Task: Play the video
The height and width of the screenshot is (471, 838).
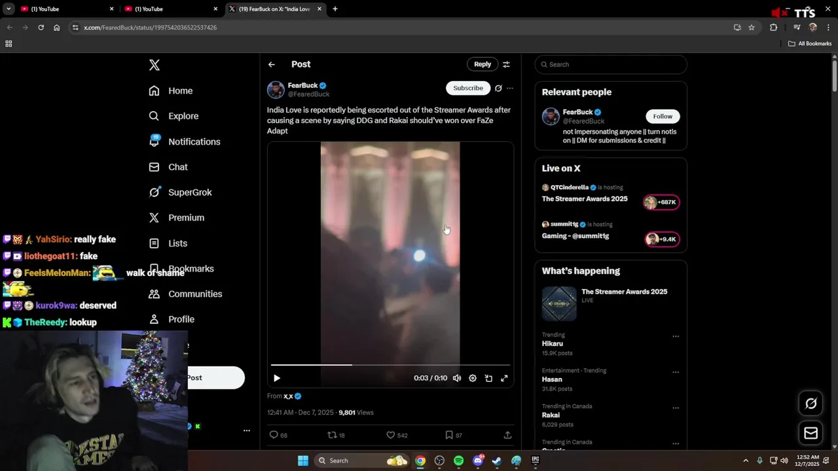Action: (x=277, y=378)
